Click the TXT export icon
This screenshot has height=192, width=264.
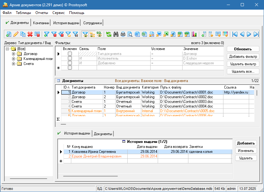point(187,34)
